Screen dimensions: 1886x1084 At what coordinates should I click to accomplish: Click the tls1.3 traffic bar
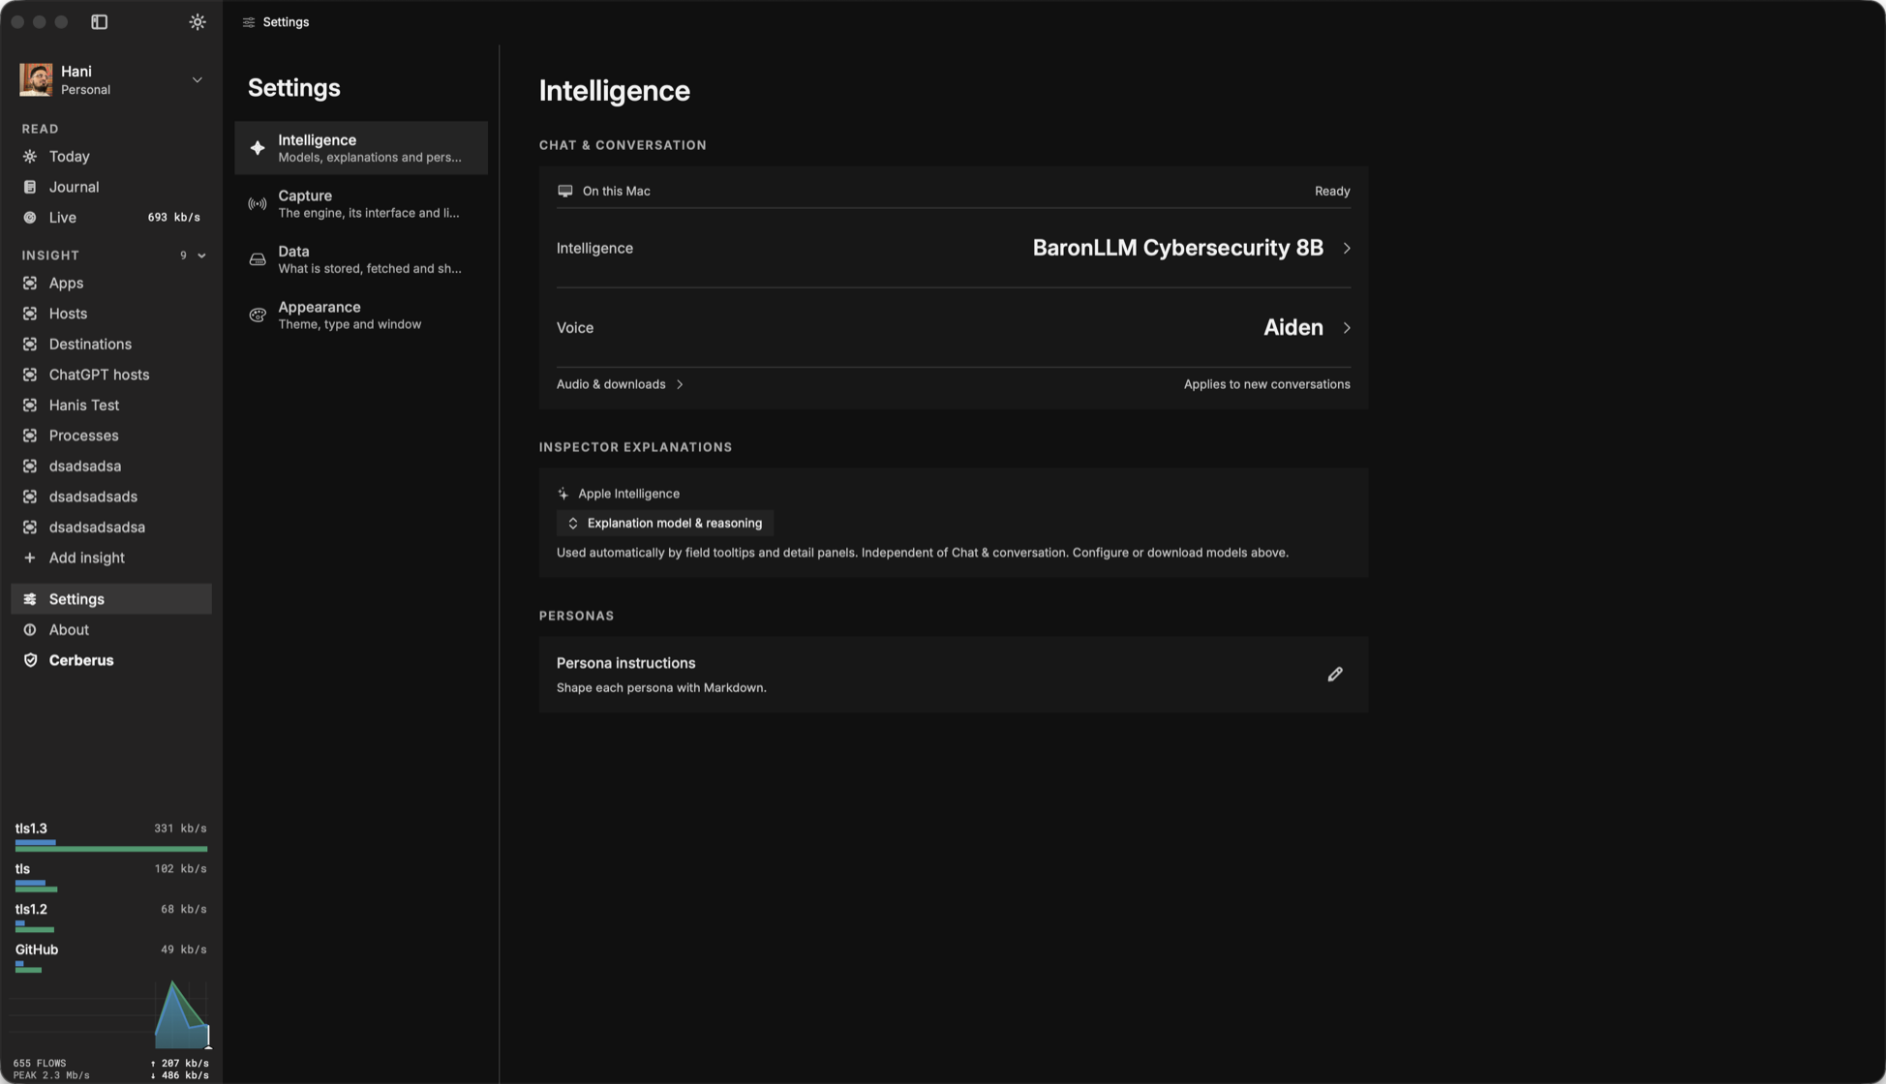[111, 846]
